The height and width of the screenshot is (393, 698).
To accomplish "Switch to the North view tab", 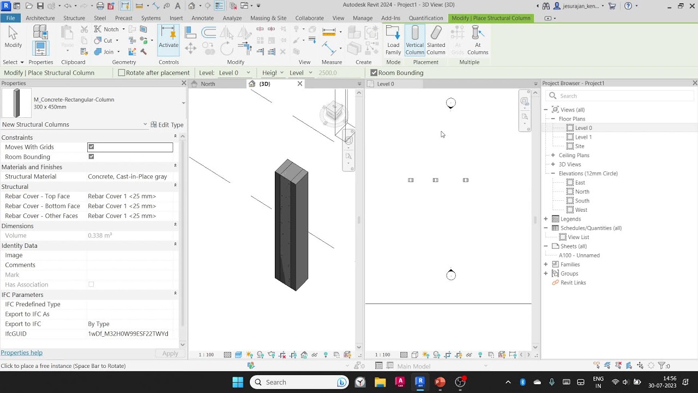I will [x=208, y=84].
